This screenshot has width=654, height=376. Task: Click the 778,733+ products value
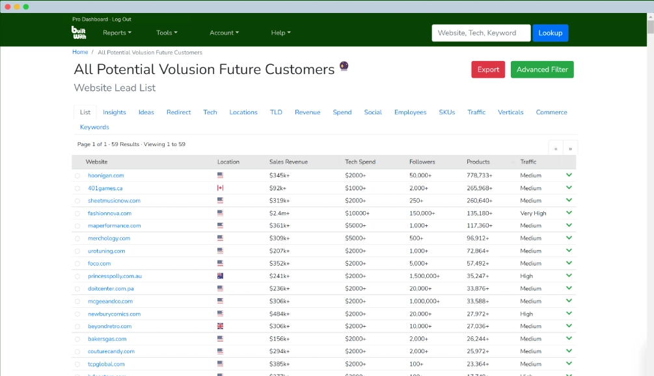(x=479, y=175)
